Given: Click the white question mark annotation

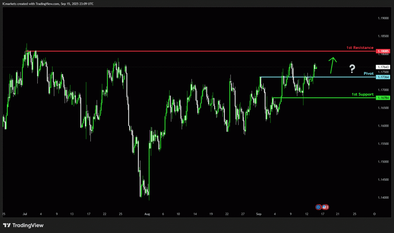Looking at the screenshot, I should tap(352, 69).
